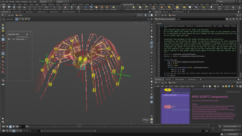
Task: Select the Curve Bezier shelf tool
Action: click(x=46, y=8)
